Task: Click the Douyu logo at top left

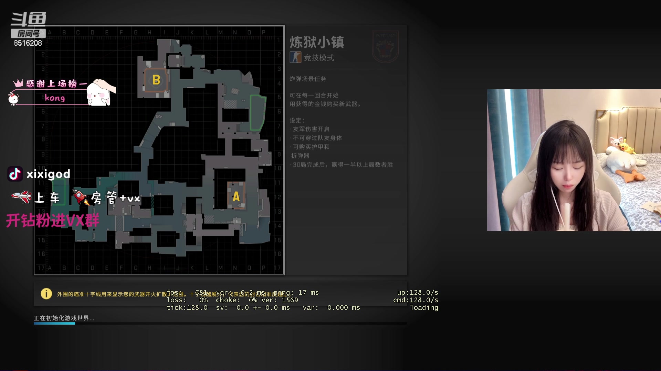Action: click(29, 20)
